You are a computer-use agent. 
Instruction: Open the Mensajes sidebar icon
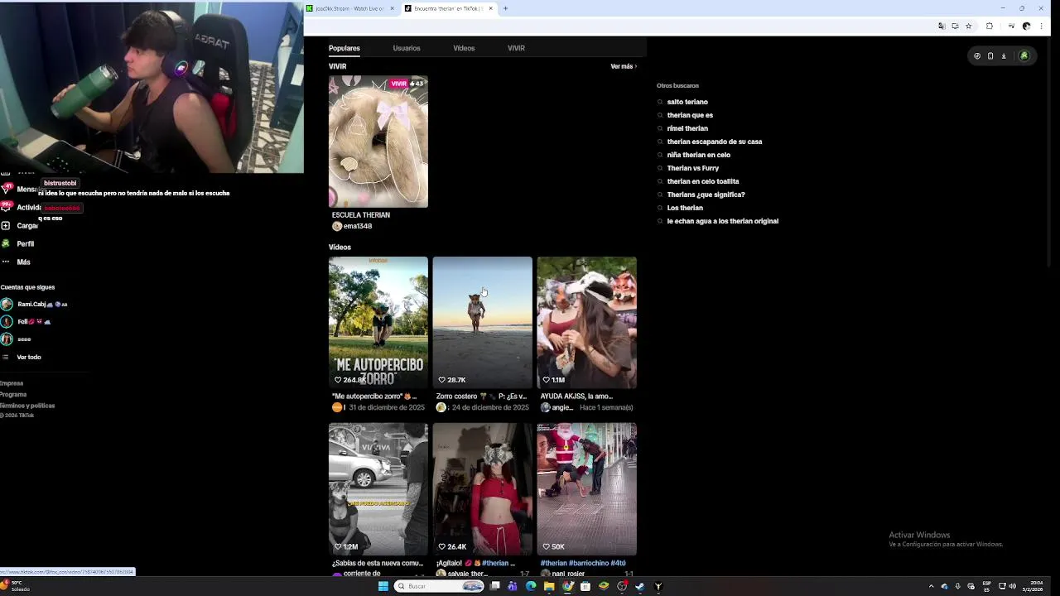tap(6, 189)
